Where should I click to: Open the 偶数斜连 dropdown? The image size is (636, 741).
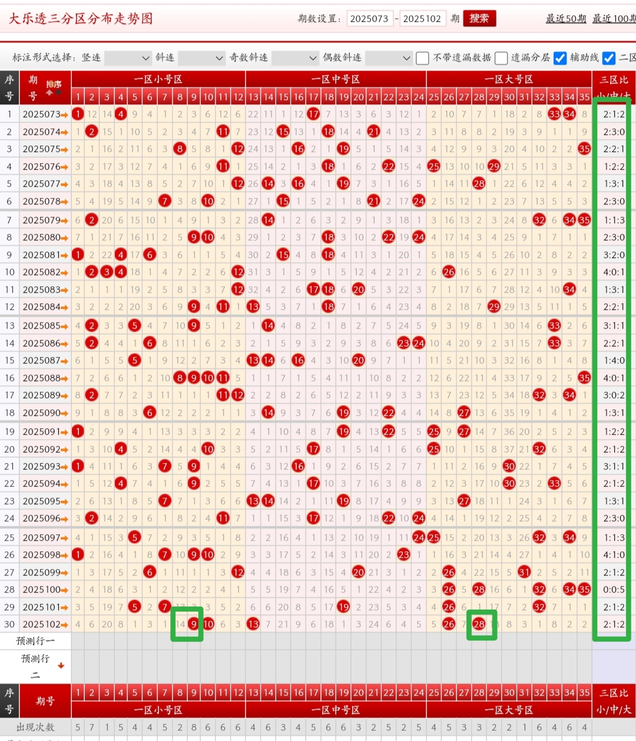coord(388,58)
